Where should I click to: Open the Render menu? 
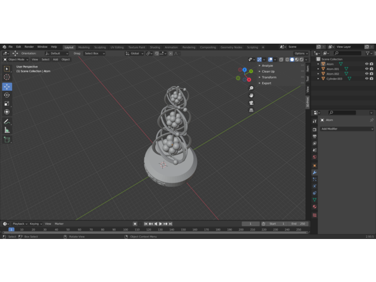[x=29, y=47]
